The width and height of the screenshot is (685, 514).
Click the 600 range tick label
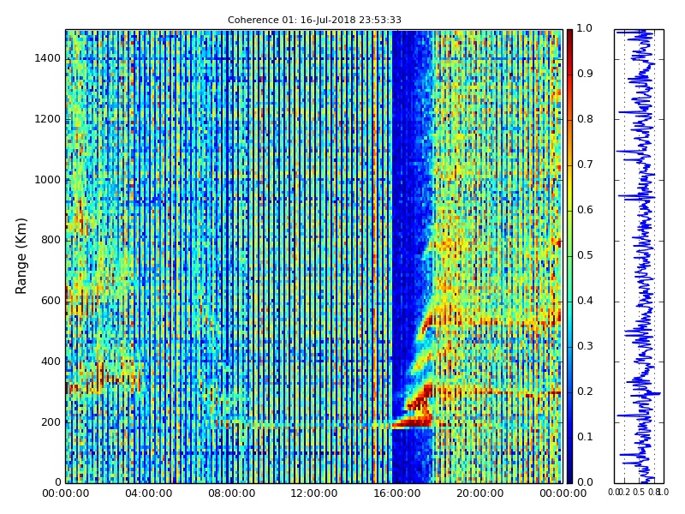point(51,302)
